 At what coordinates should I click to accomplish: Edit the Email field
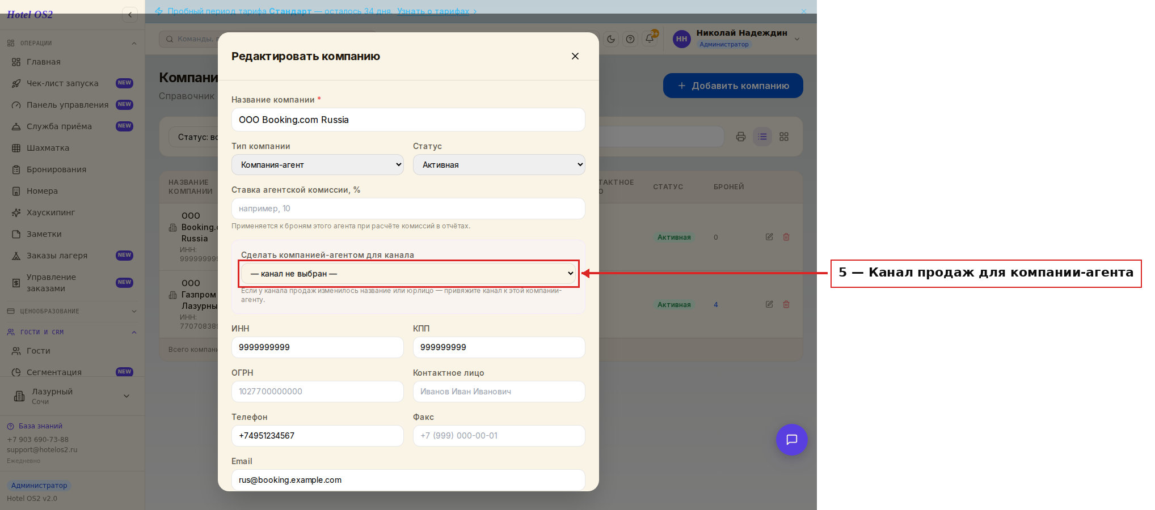(x=408, y=480)
